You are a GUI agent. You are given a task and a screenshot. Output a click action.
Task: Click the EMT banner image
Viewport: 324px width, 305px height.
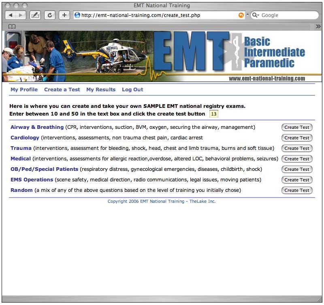click(162, 56)
